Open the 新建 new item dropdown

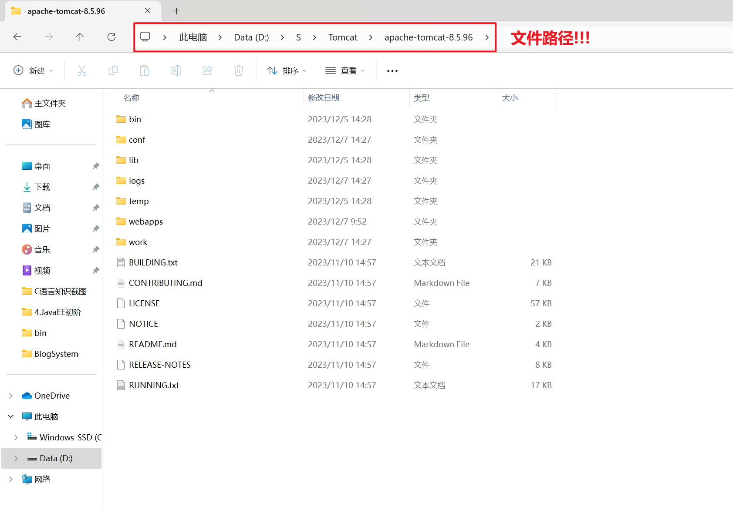point(34,70)
